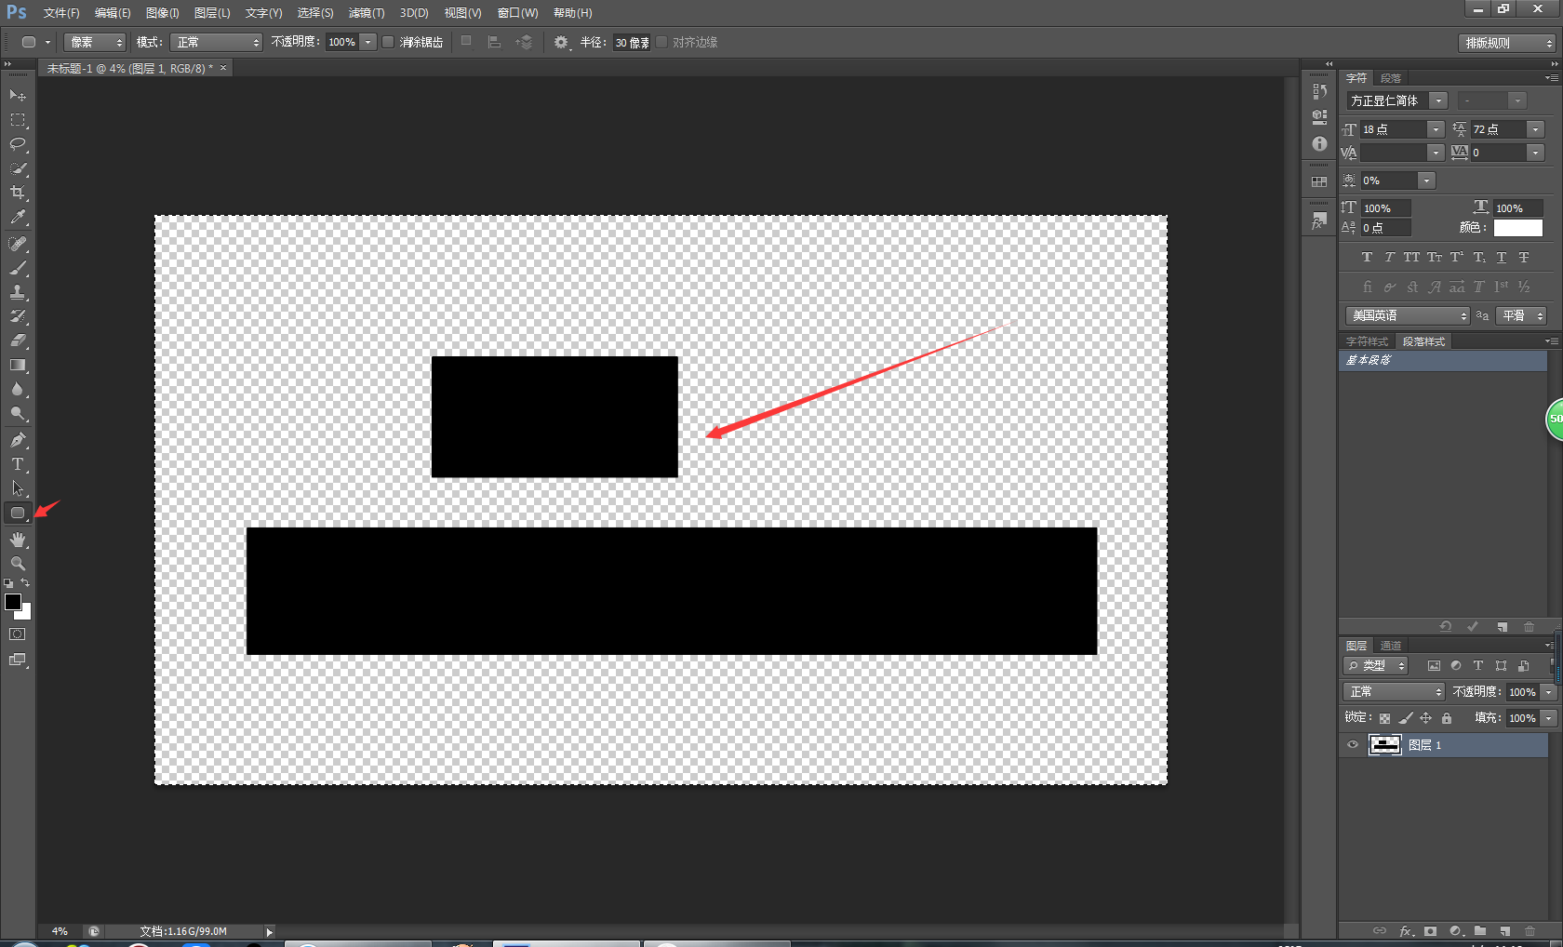The image size is (1563, 947).
Task: Open the opacity 100% dropdown arrow in options bar
Action: point(368,42)
